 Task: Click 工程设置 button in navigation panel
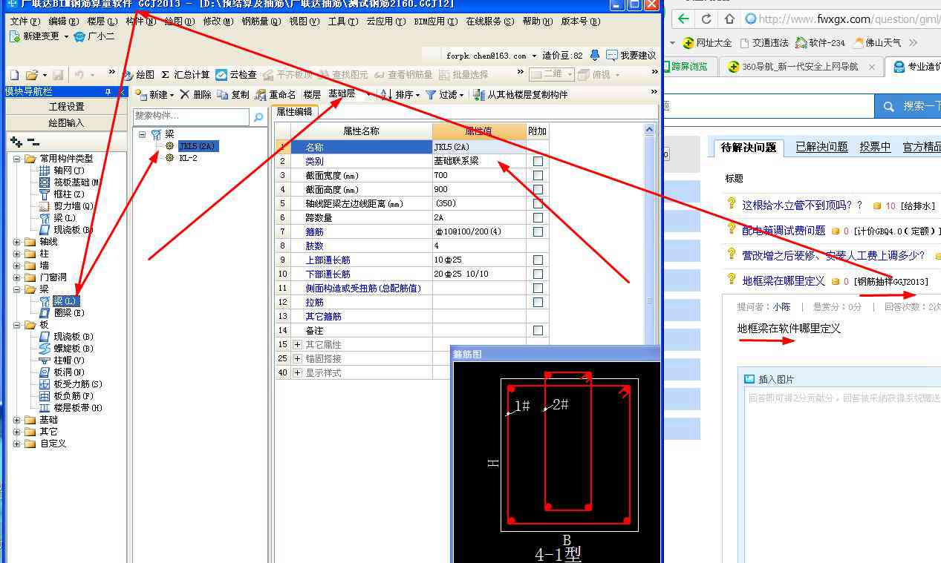[67, 107]
